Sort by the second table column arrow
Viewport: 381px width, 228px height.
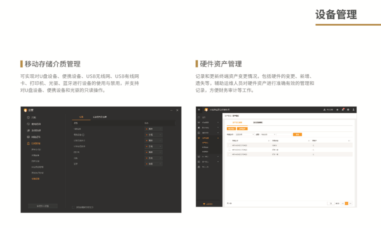pyautogui.click(x=309, y=141)
